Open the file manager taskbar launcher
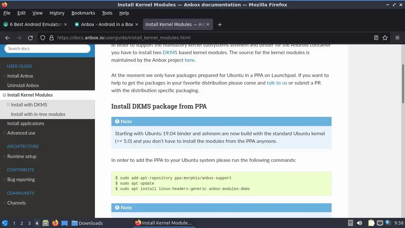405x228 pixels. pyautogui.click(x=45, y=223)
